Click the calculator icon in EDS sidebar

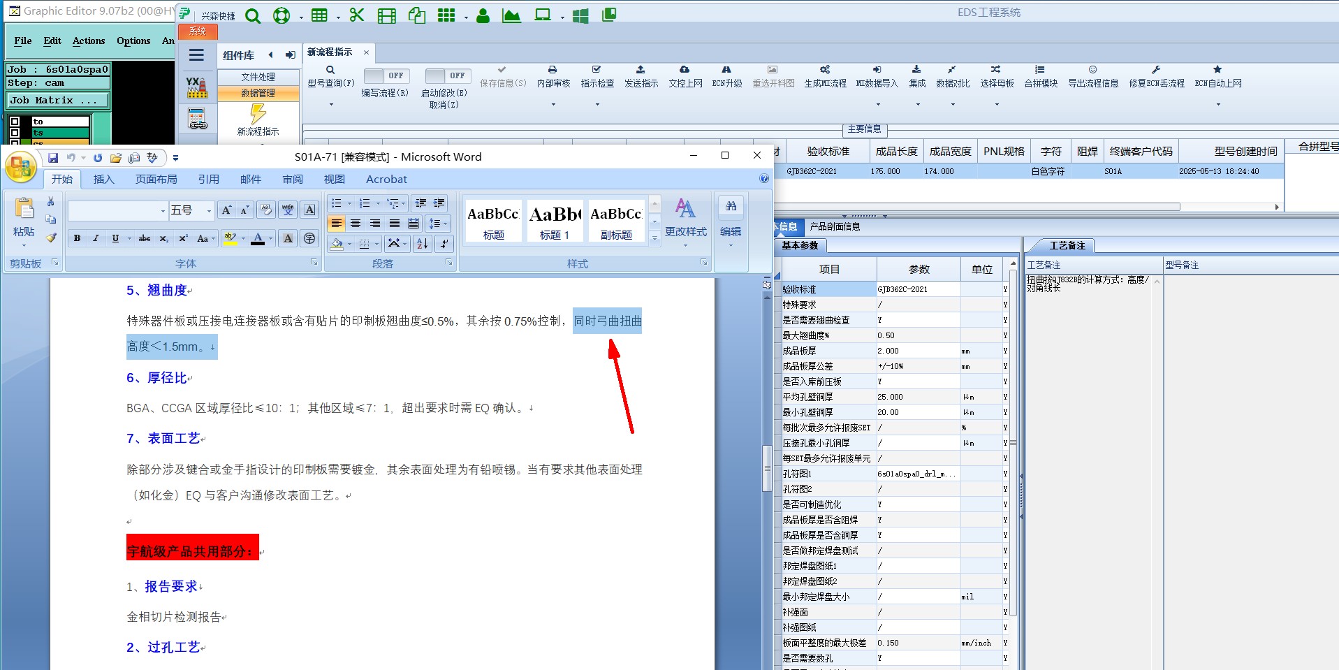pyautogui.click(x=198, y=119)
